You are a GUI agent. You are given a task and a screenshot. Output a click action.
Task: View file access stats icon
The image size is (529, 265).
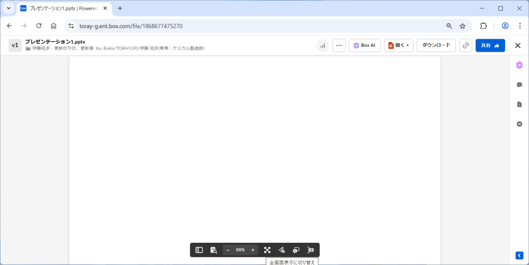pyautogui.click(x=322, y=45)
